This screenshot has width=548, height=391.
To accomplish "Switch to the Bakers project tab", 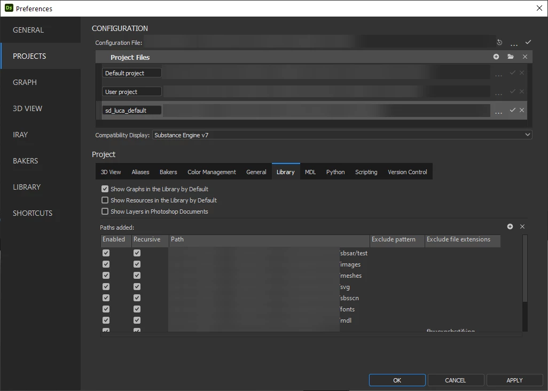I will (x=168, y=172).
